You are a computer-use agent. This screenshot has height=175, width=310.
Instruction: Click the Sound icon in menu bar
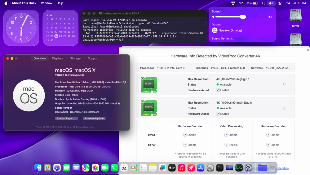click(x=271, y=3)
